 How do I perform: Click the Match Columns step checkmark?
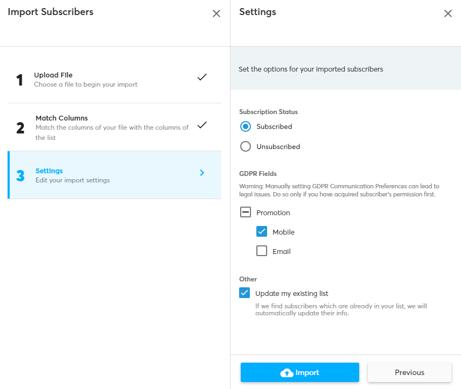(x=202, y=125)
